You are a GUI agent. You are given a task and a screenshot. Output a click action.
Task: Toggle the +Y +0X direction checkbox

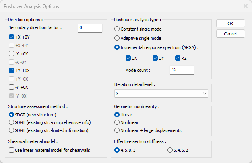click(x=12, y=70)
